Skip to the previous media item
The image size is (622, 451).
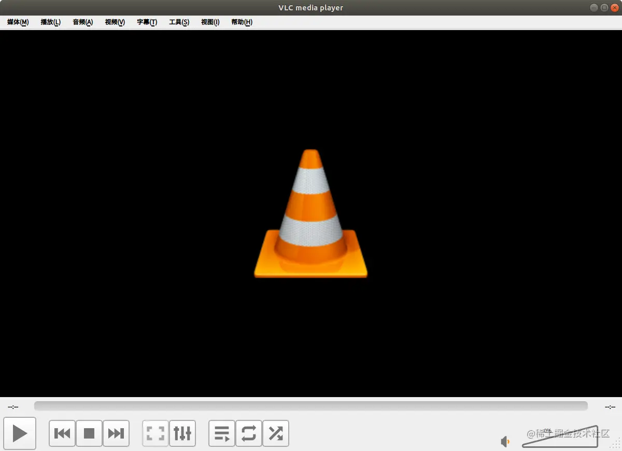click(x=62, y=433)
